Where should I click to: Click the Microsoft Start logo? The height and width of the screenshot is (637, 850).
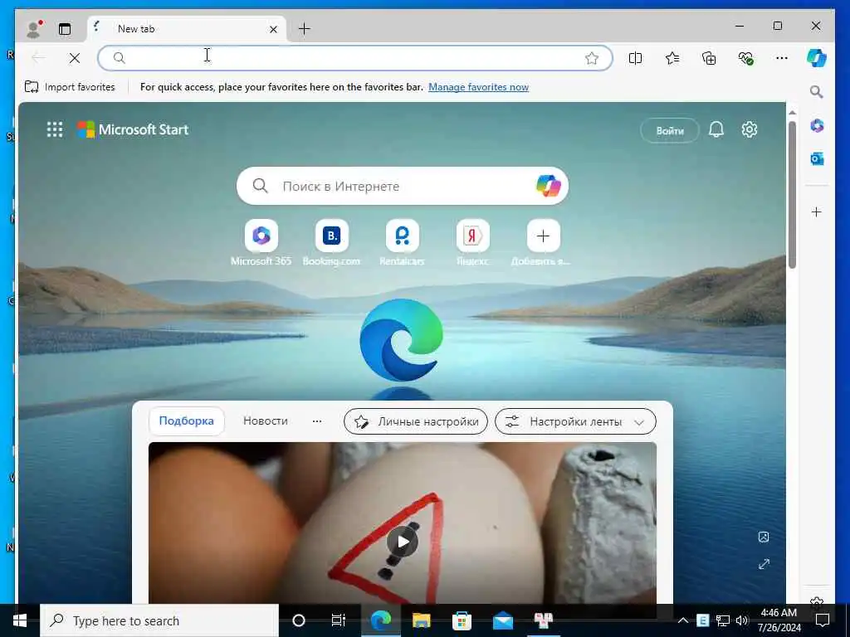coord(133,129)
